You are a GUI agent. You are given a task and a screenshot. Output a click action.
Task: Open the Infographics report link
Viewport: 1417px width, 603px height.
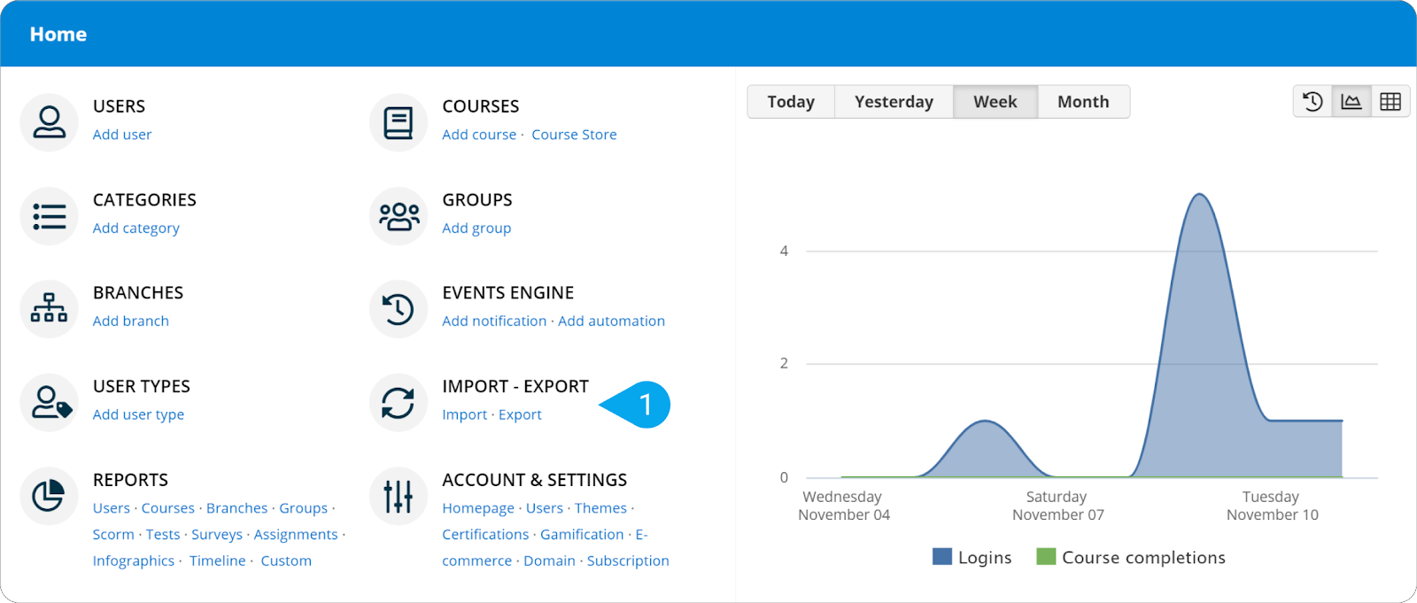(134, 561)
